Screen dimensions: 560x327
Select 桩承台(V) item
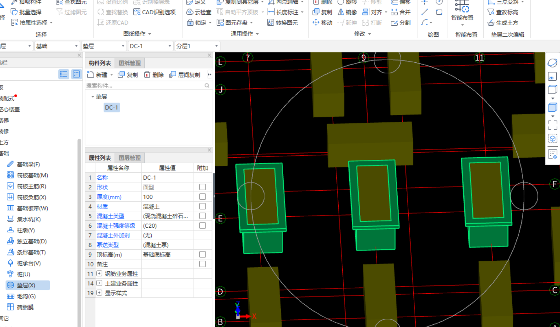point(24,263)
